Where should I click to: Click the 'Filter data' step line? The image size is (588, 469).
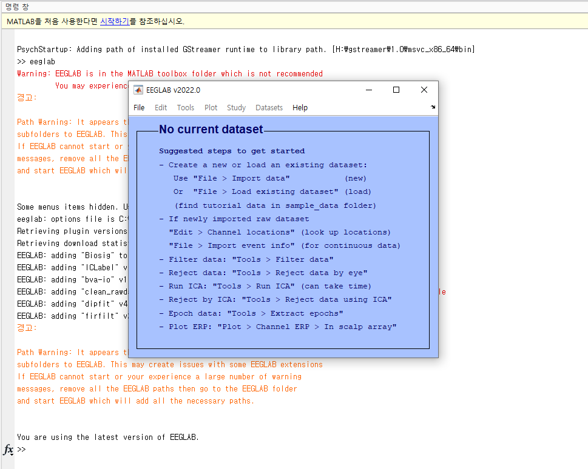[246, 259]
